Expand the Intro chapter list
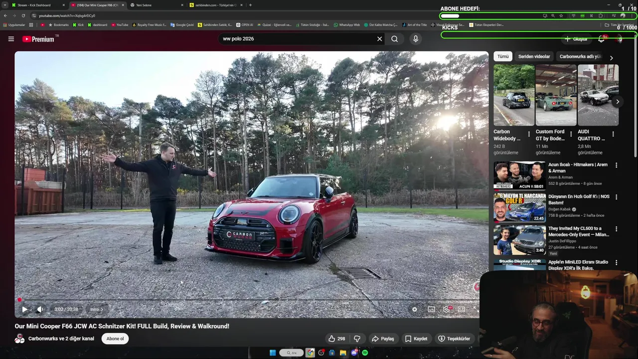Image resolution: width=638 pixels, height=359 pixels. 97,309
